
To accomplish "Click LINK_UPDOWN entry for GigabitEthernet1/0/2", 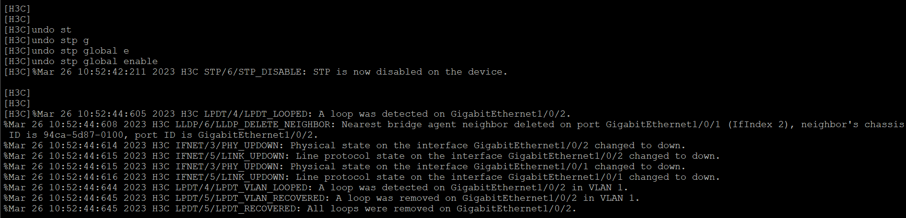I will click(x=361, y=156).
